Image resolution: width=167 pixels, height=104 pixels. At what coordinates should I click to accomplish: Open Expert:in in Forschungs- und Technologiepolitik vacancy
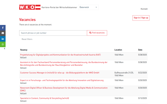(62, 80)
